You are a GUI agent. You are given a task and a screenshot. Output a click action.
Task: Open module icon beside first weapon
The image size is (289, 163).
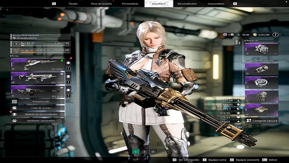68,63
